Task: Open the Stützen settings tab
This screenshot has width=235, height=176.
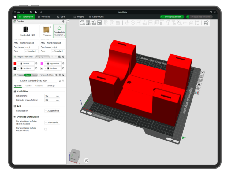Action: tap(39, 86)
